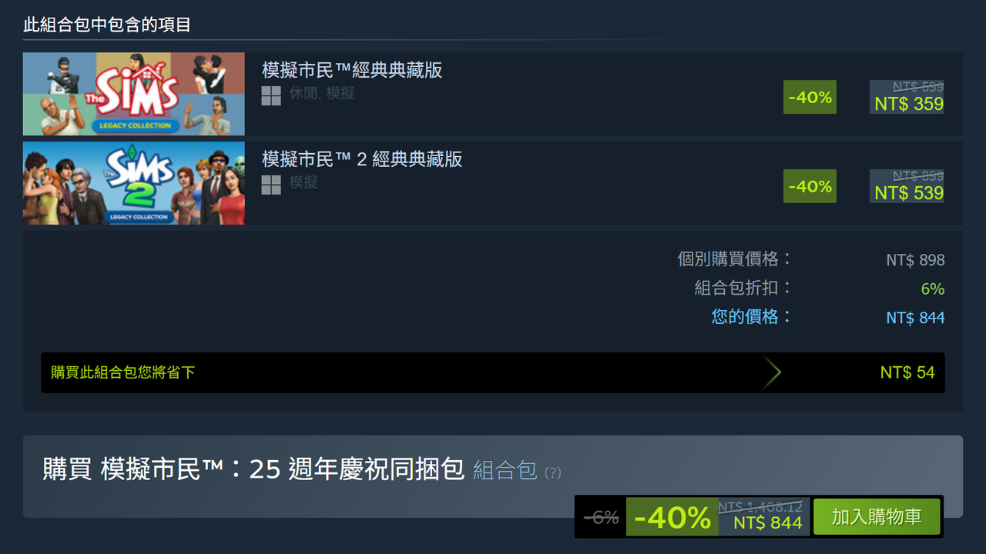Click the bundle final price NT$ 844

(768, 523)
